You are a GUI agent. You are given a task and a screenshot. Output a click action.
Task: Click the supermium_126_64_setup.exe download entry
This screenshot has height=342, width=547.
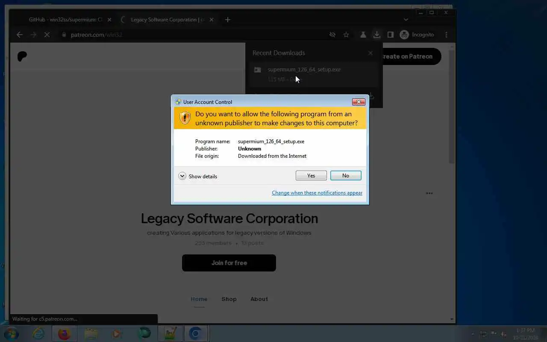pyautogui.click(x=314, y=74)
